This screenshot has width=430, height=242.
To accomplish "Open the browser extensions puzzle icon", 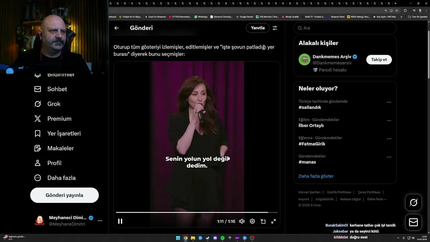I will click(405, 10).
